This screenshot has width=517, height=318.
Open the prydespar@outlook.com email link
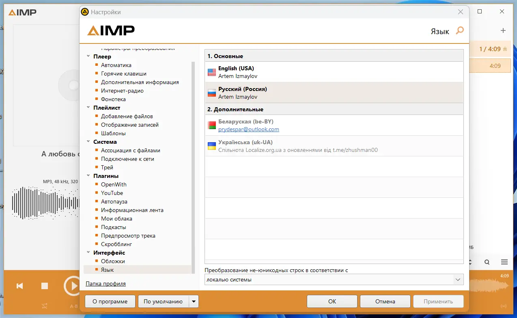(248, 129)
